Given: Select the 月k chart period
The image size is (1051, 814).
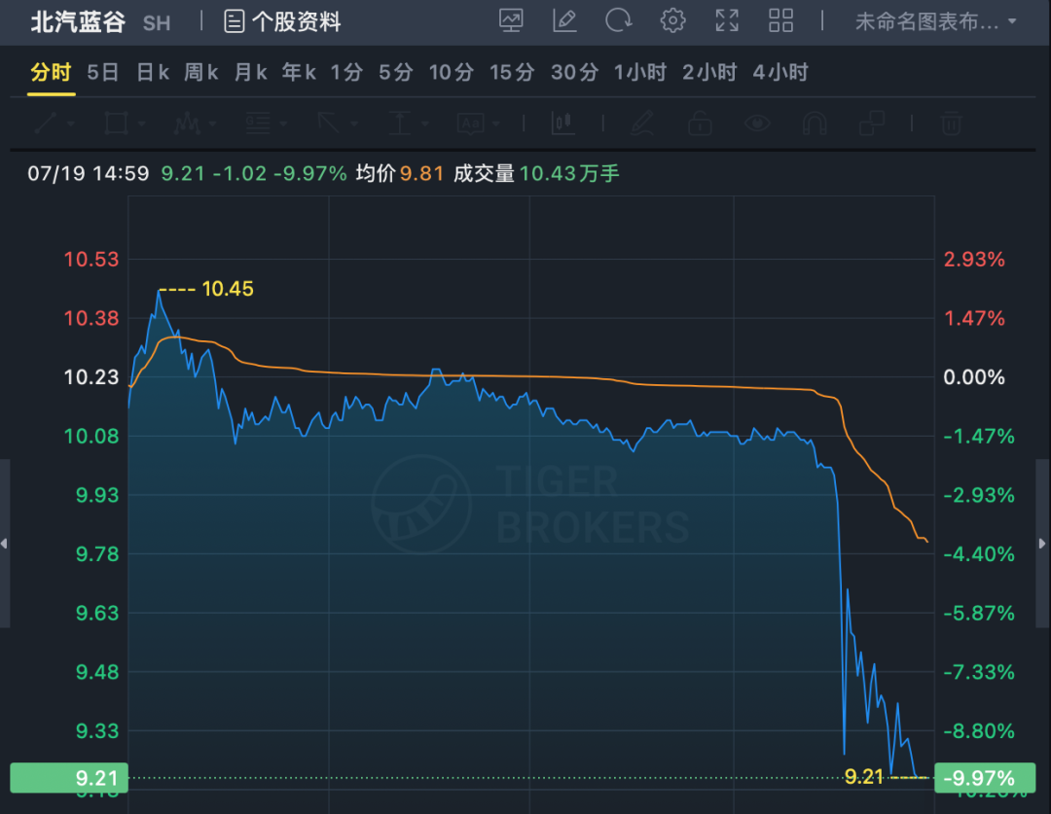Looking at the screenshot, I should [251, 72].
